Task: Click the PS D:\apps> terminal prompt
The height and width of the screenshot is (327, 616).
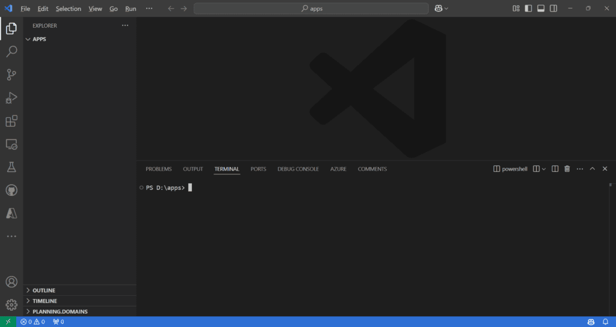Action: pyautogui.click(x=165, y=188)
